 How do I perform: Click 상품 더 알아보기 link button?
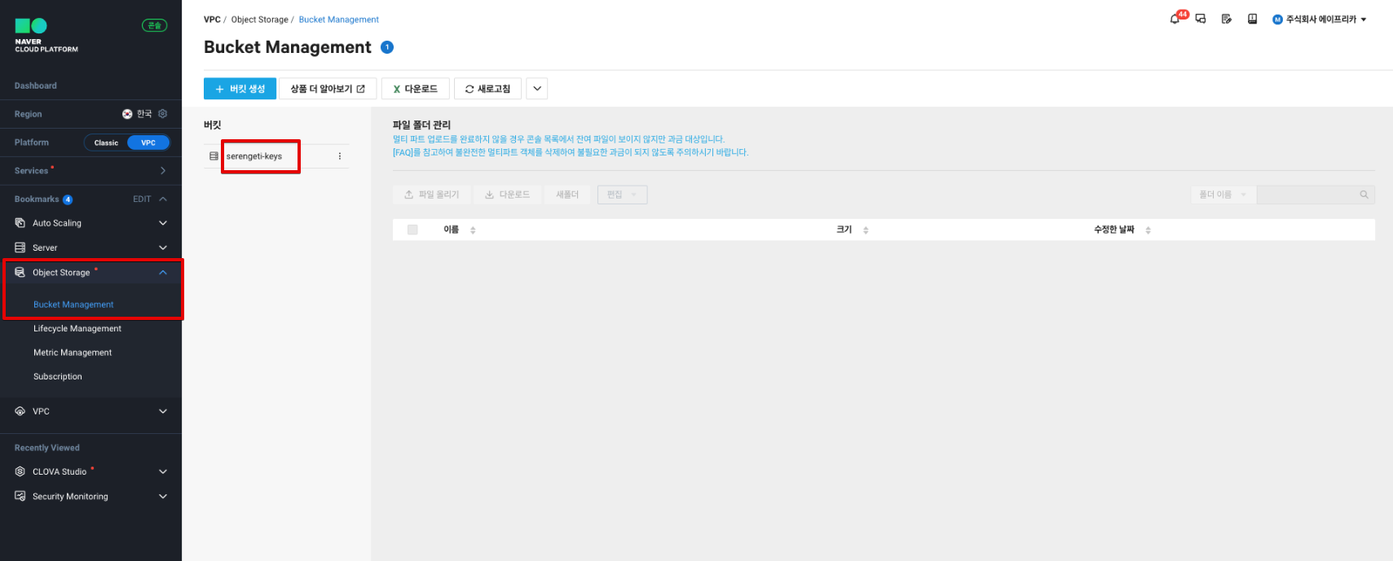coord(328,89)
